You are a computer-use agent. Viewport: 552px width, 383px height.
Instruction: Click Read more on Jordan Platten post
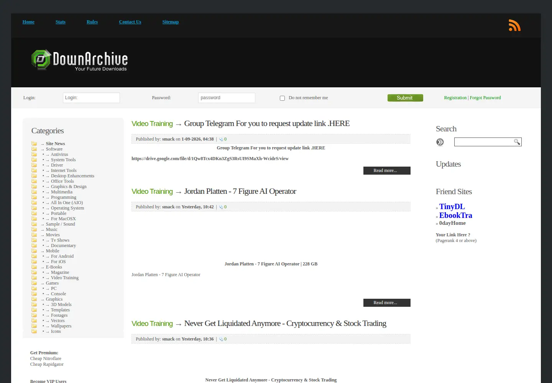387,303
